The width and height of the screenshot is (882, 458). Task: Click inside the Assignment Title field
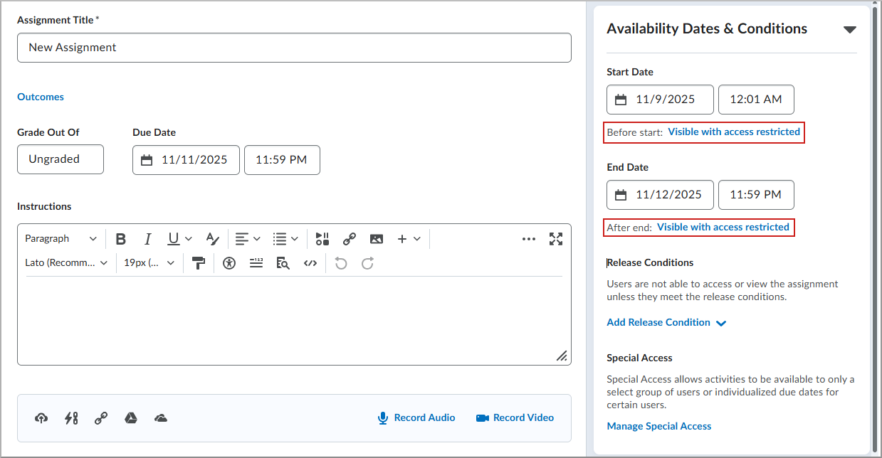pos(294,47)
